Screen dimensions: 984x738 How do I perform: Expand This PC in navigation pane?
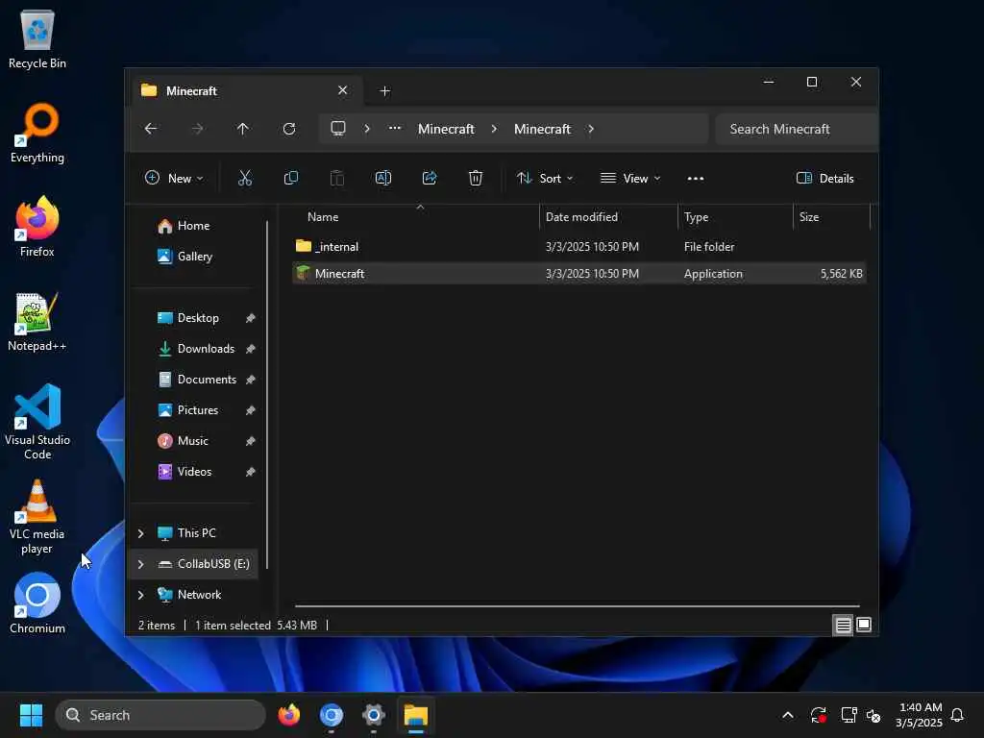[x=140, y=533]
